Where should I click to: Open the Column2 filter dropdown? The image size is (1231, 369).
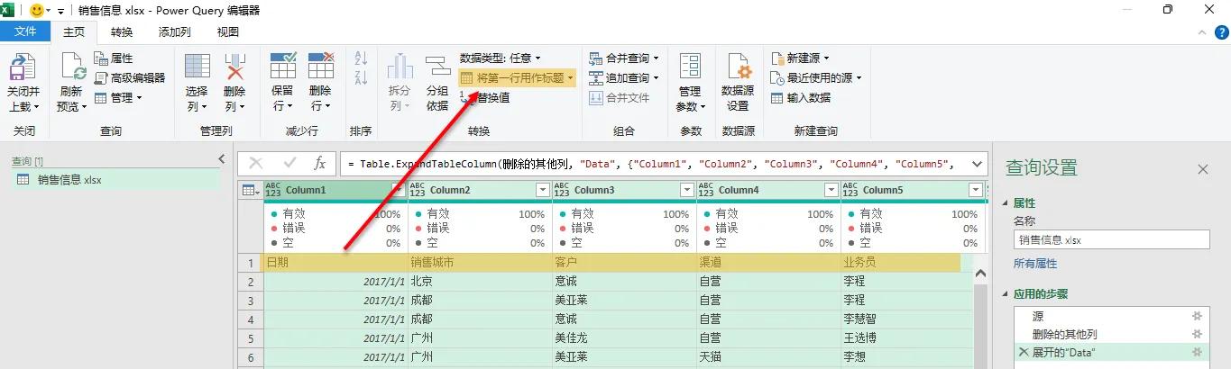(x=542, y=190)
